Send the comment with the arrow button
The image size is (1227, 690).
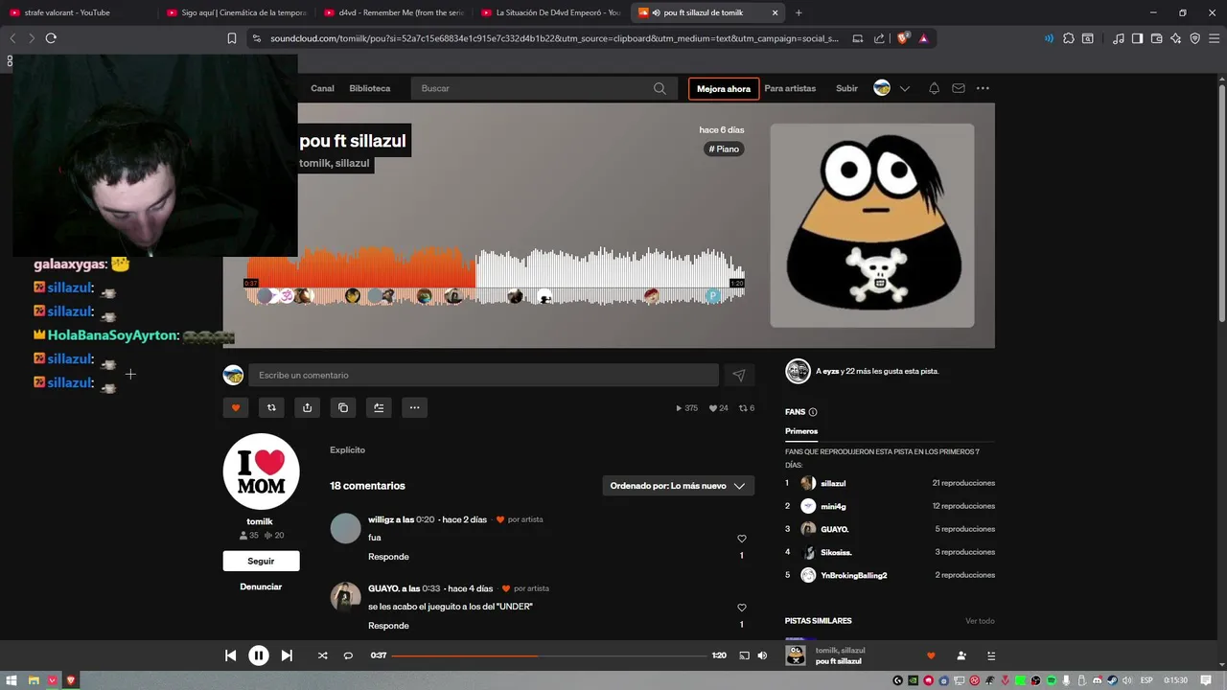coord(739,376)
